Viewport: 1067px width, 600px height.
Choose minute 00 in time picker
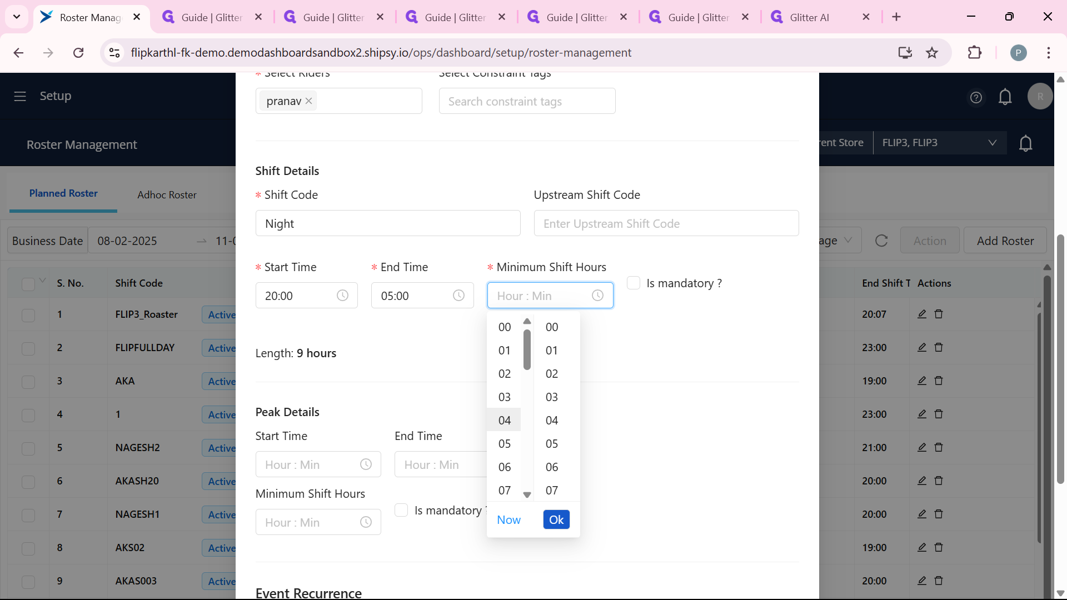551,327
